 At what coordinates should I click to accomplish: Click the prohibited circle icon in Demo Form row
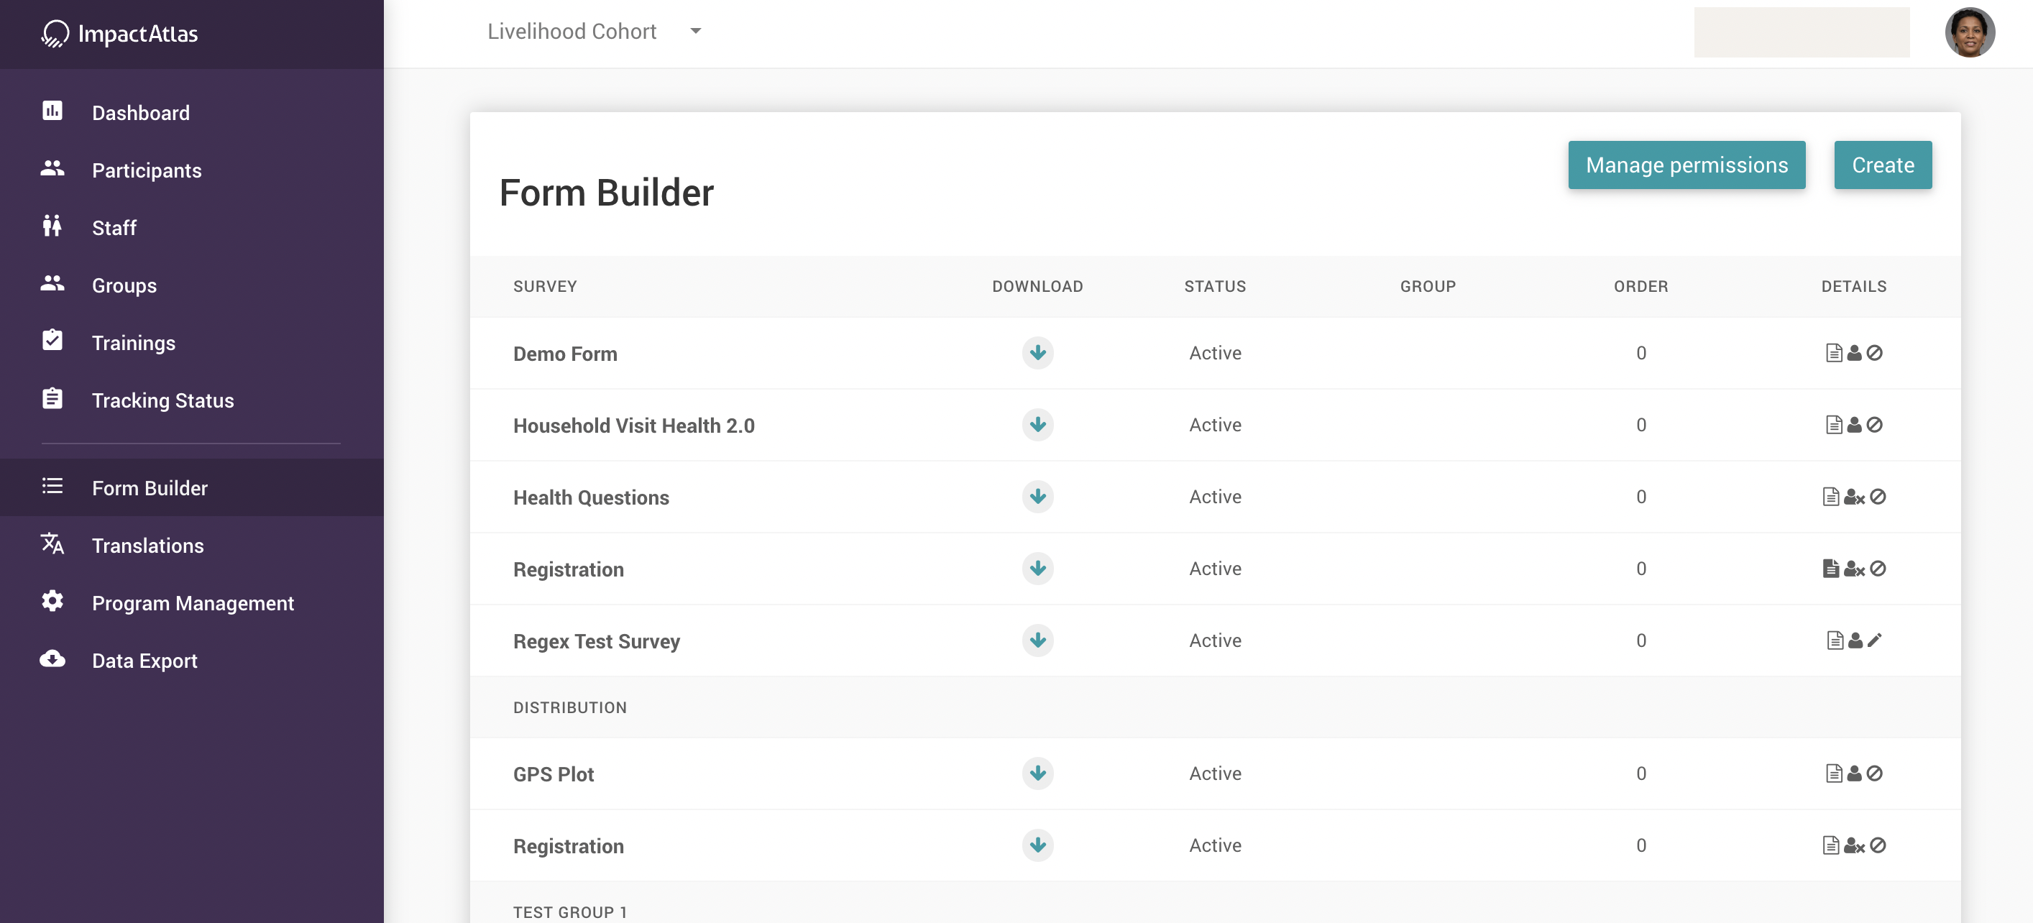click(x=1874, y=353)
